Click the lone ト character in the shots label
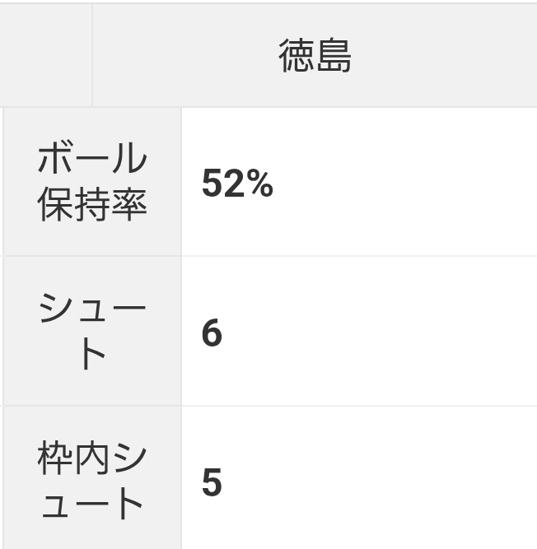 point(92,356)
